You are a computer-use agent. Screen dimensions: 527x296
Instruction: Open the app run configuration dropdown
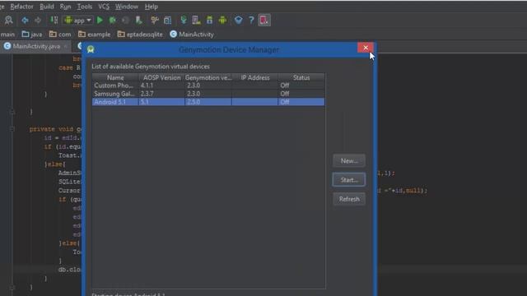point(77,21)
